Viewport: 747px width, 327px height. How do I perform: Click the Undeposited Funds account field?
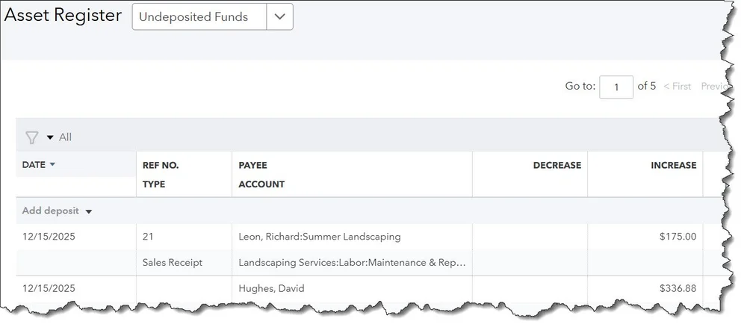pyautogui.click(x=199, y=16)
